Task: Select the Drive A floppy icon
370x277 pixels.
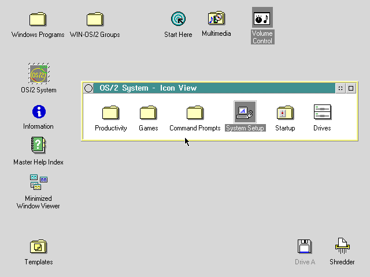Action: [x=305, y=246]
